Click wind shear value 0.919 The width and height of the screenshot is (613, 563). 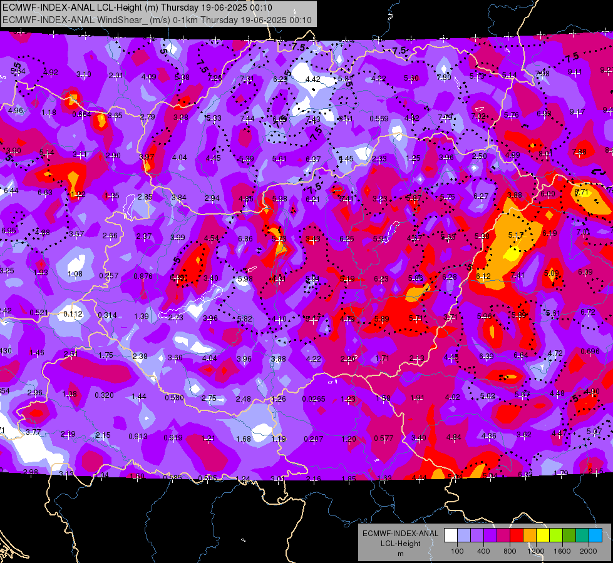click(x=173, y=438)
